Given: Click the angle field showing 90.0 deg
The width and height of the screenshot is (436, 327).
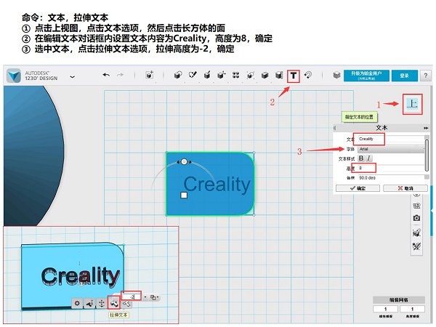Looking at the screenshot, I should click(390, 178).
